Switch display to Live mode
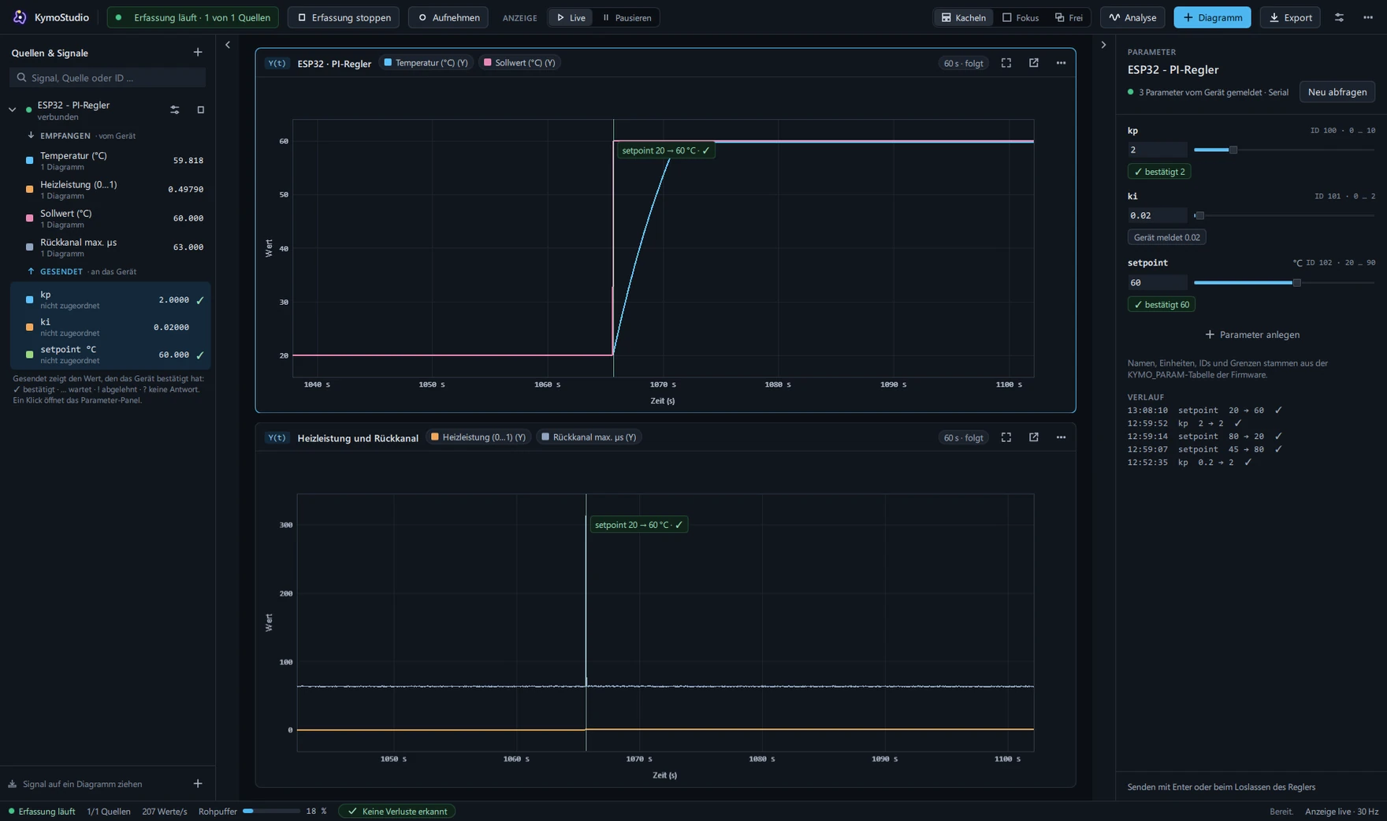Image resolution: width=1387 pixels, height=821 pixels. coord(571,17)
